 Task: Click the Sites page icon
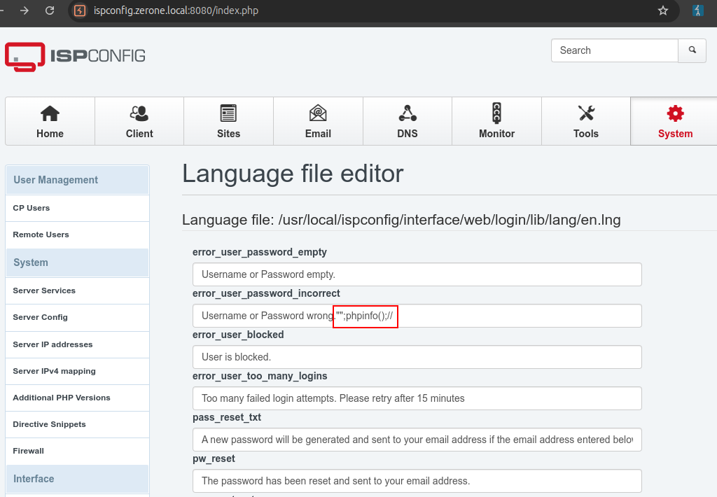(228, 113)
